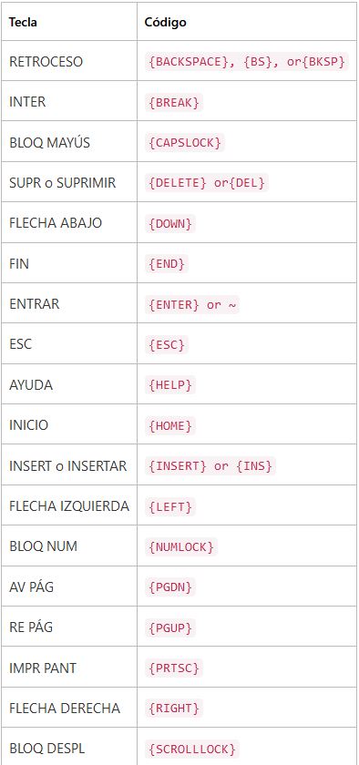The image size is (359, 765).
Task: Click the {ENTER} or ~ code
Action: click(192, 305)
